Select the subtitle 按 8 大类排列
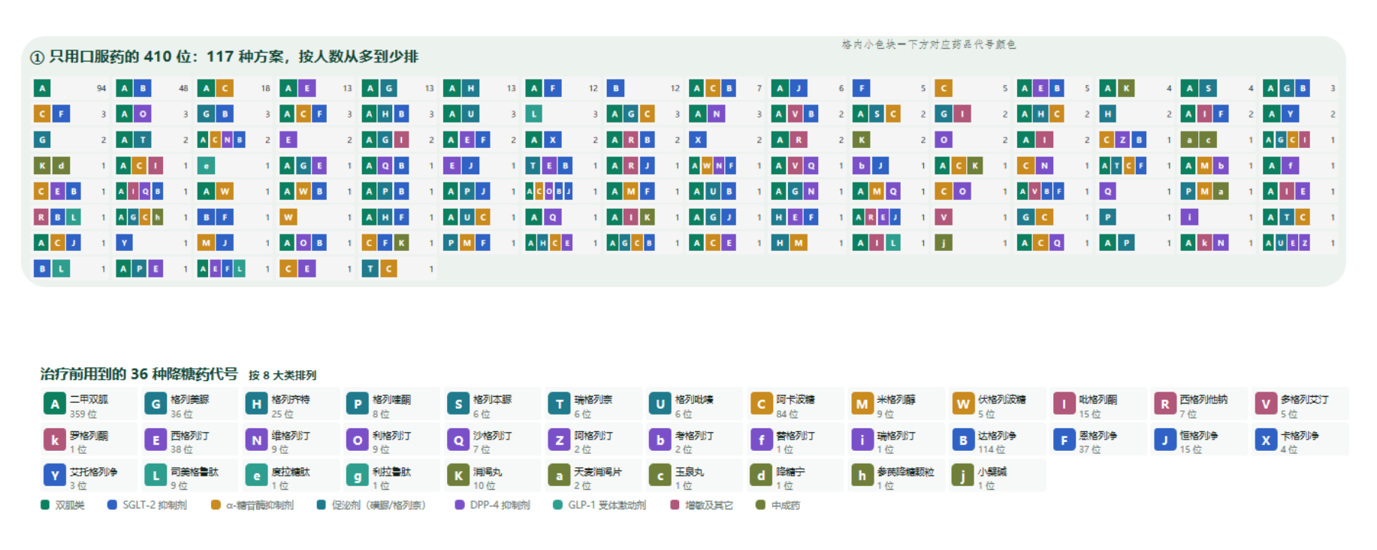 (282, 375)
